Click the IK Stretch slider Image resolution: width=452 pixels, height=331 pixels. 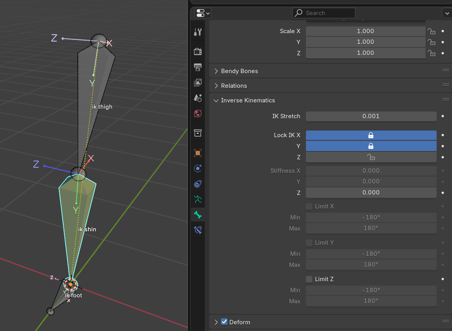371,116
